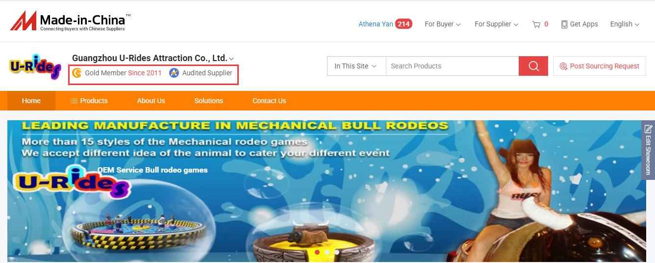
Task: Open the shopping cart icon
Action: [536, 24]
